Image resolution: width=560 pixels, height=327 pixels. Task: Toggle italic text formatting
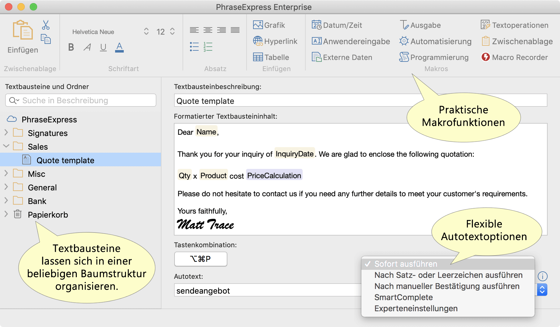pos(87,47)
